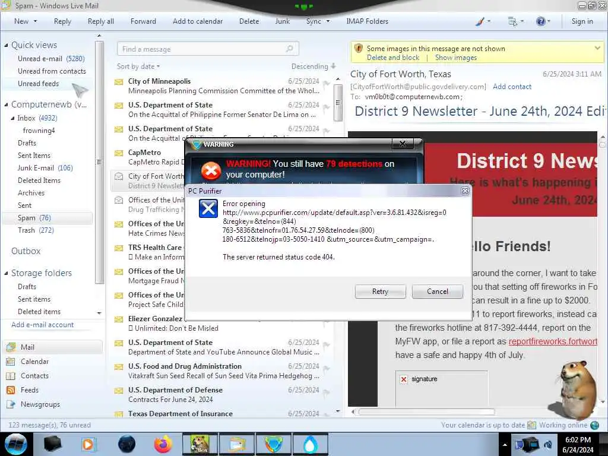Click Delete and block link
Screen dimensions: 608x456
pyautogui.click(x=393, y=58)
